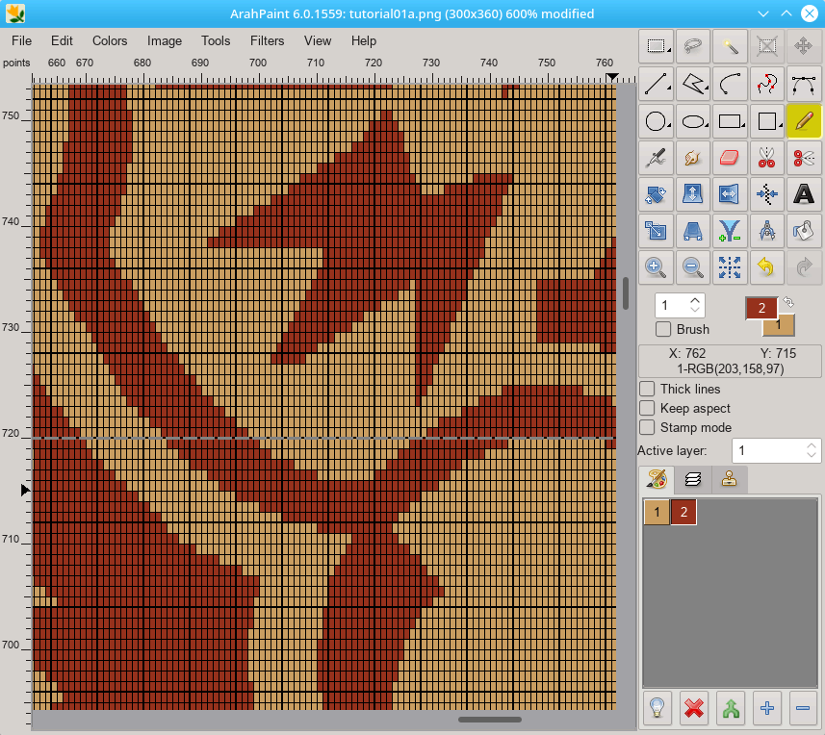Open the Tools menu
825x735 pixels.
tap(216, 41)
